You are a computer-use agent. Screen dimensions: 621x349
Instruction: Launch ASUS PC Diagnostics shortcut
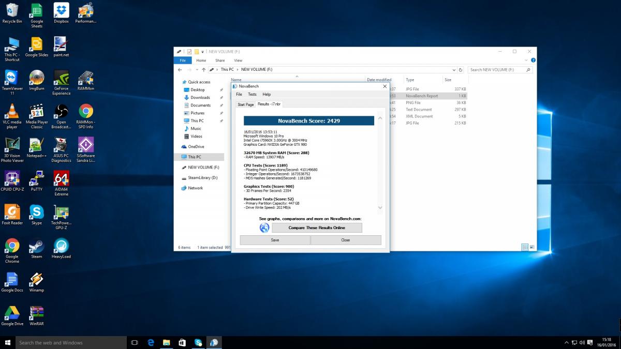coord(61,150)
